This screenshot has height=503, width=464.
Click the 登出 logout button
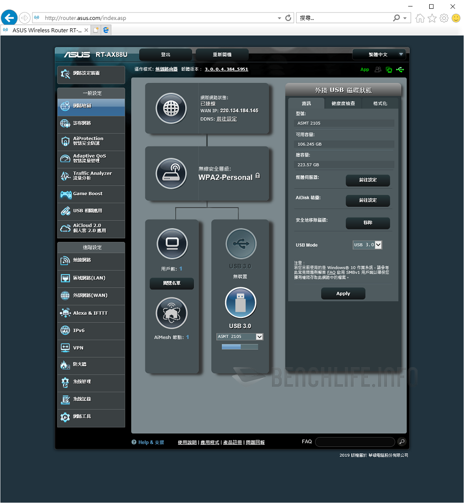(166, 55)
